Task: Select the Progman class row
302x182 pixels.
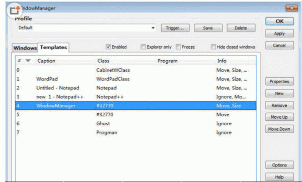Action: tap(136, 132)
